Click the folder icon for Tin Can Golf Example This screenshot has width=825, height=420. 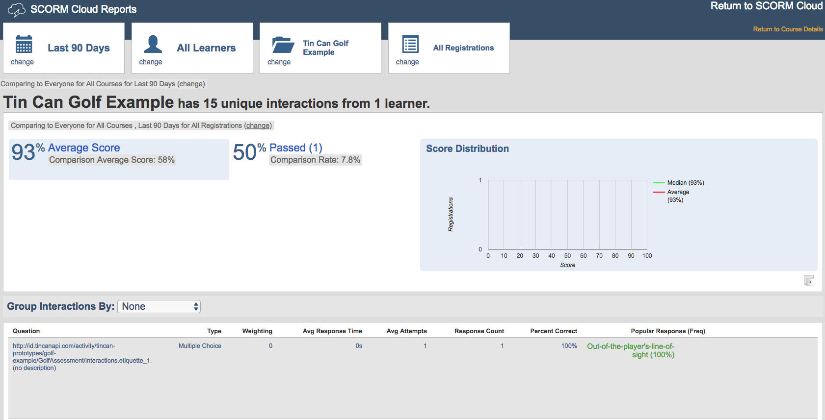pos(283,45)
